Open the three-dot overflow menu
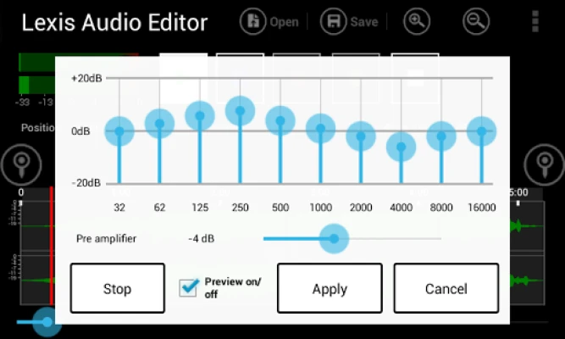 pyautogui.click(x=535, y=22)
